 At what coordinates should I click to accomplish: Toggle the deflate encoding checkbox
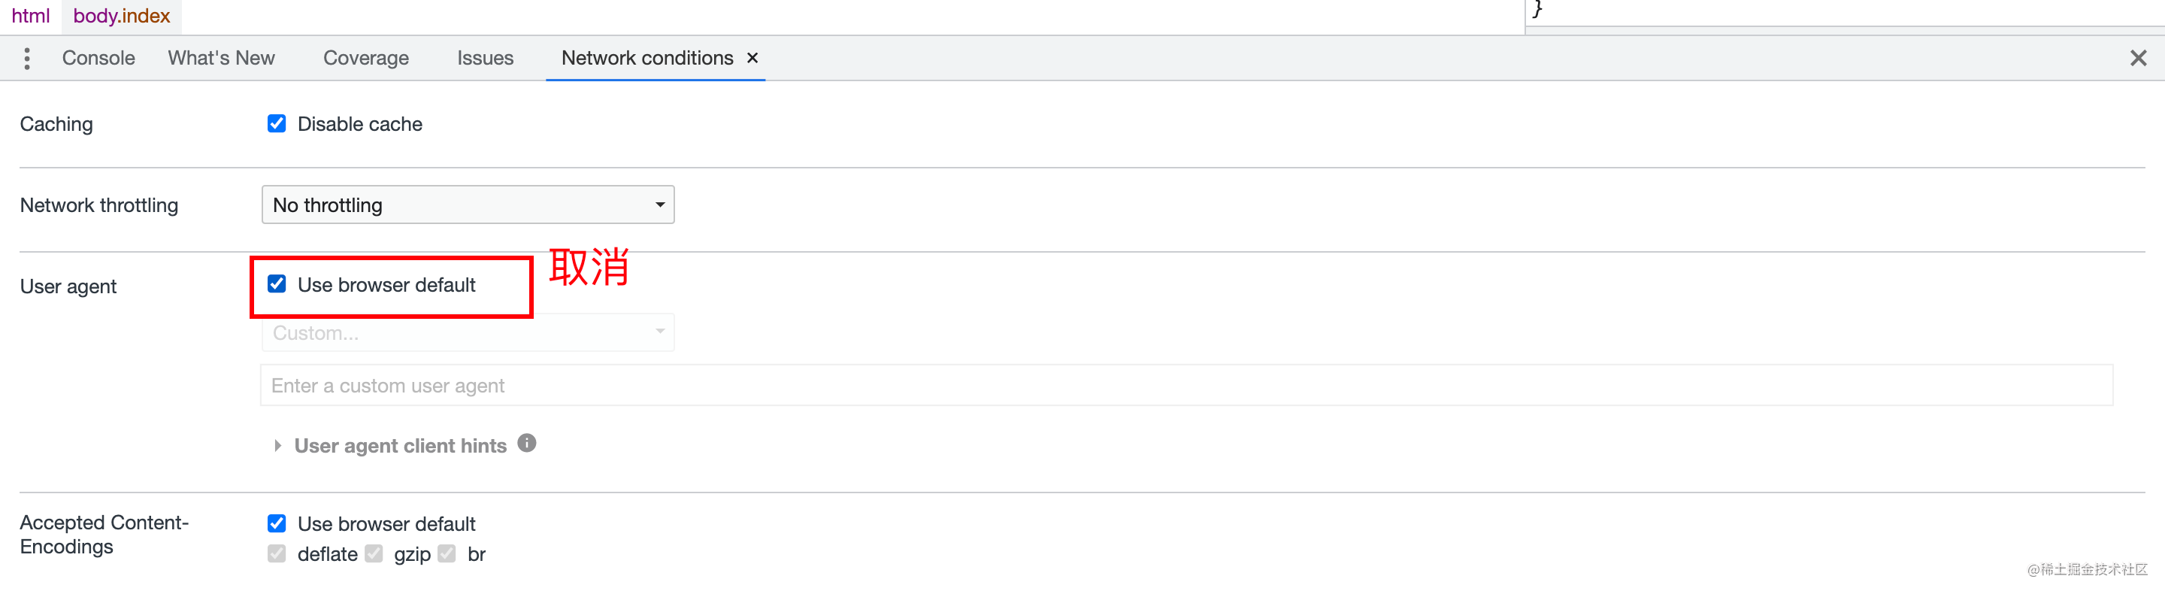(x=277, y=553)
